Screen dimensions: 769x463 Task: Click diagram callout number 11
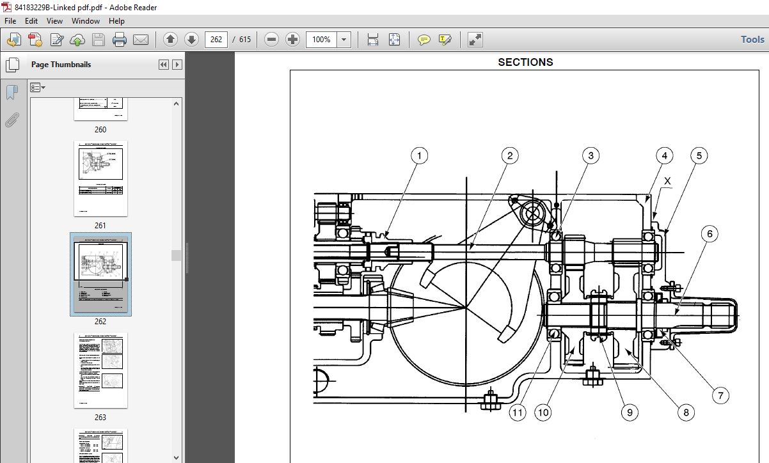pos(518,412)
